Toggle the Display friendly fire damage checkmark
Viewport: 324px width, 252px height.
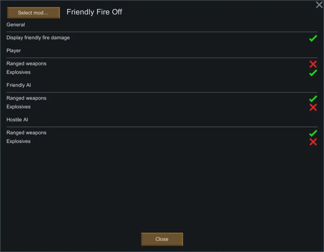(x=313, y=38)
